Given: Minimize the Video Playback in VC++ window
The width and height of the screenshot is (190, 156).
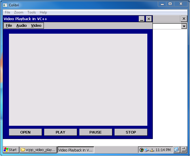Looking at the screenshot, I should pos(142,19).
